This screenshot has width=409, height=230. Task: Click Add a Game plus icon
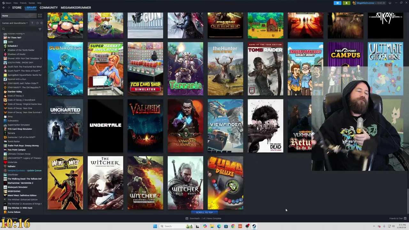[4, 218]
